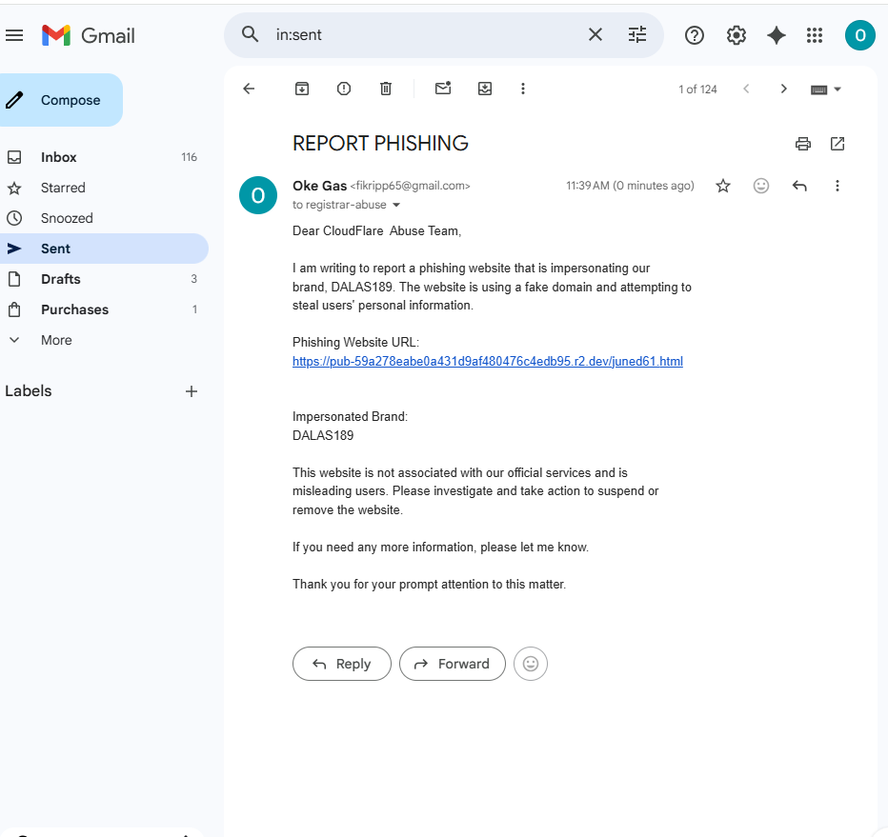Open the Drafts folder
This screenshot has width=888, height=837.
click(x=104, y=279)
